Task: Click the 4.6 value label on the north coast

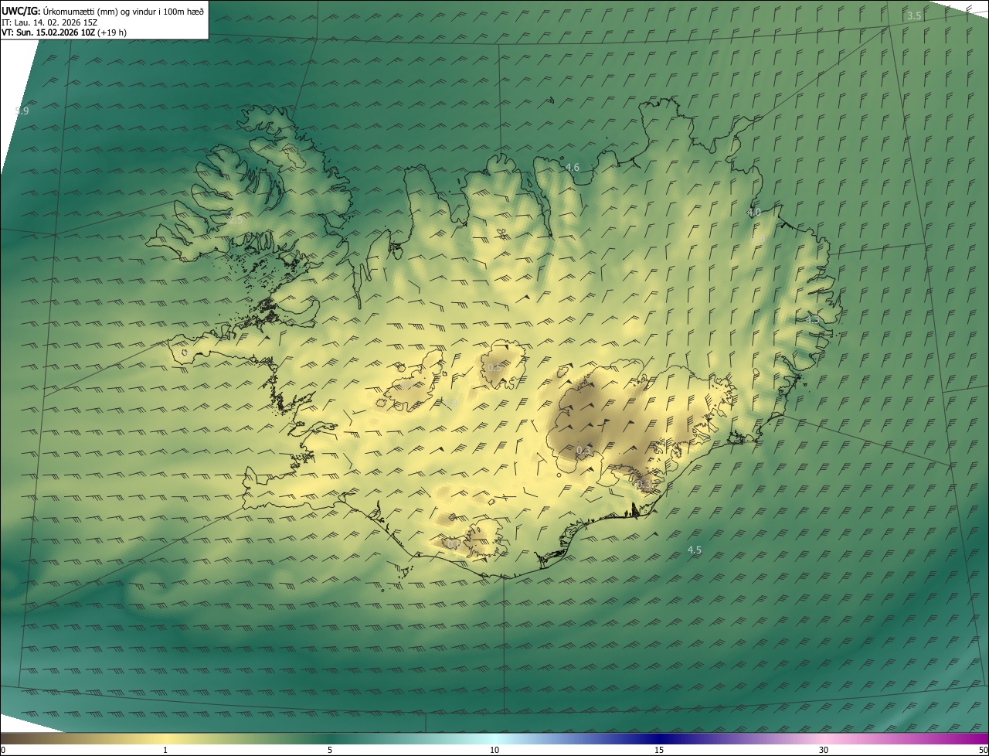Action: click(x=572, y=167)
